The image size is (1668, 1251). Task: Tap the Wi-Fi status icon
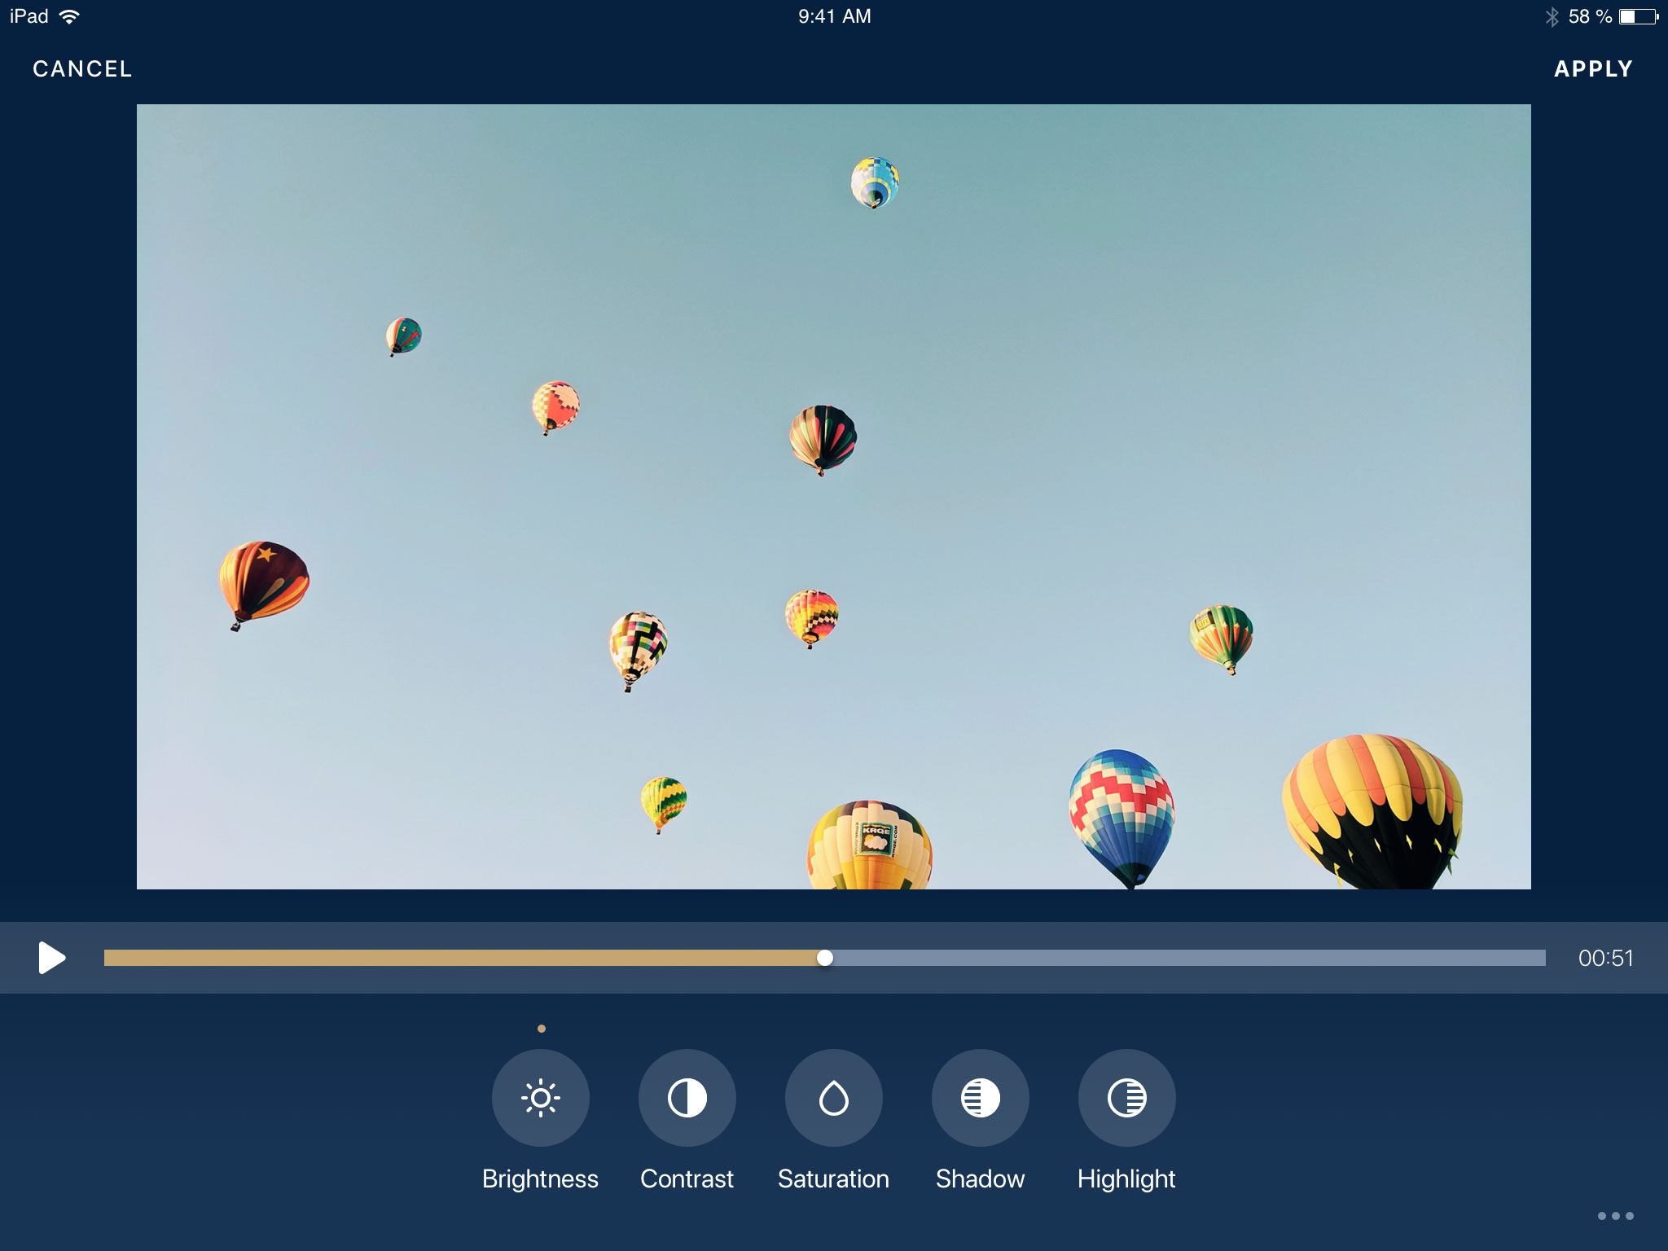[70, 16]
